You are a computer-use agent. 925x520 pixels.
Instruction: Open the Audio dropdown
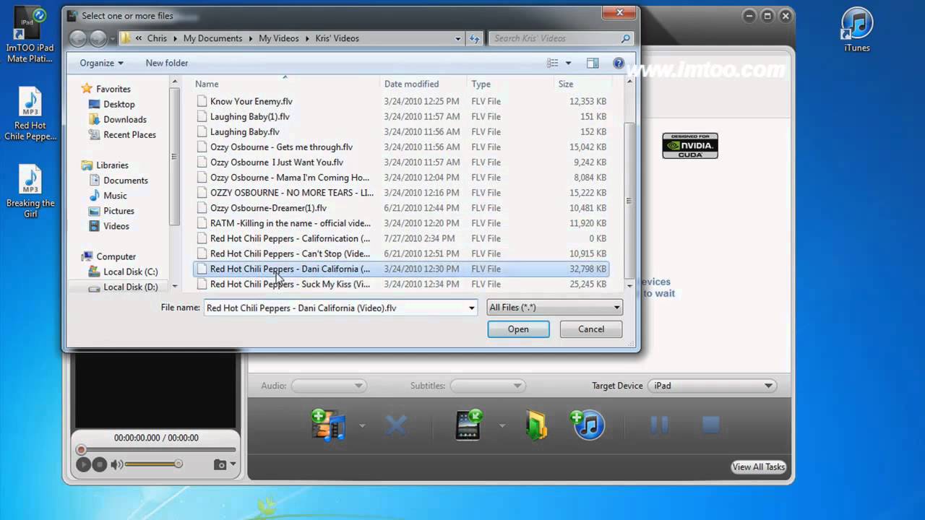click(x=328, y=386)
